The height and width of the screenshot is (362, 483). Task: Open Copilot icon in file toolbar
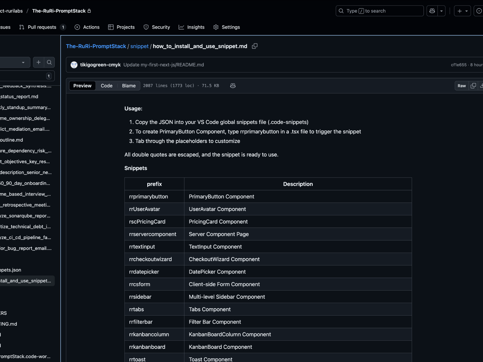pos(233,86)
